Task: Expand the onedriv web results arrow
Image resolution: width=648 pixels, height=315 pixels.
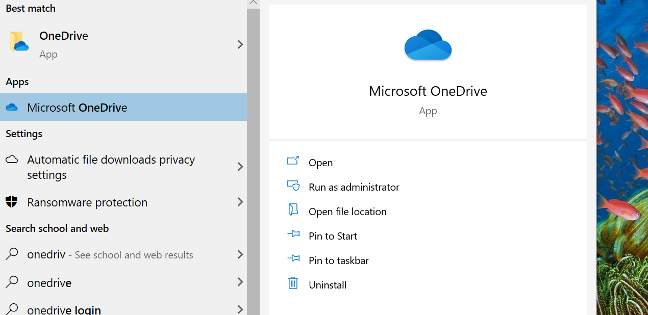Action: [x=240, y=254]
